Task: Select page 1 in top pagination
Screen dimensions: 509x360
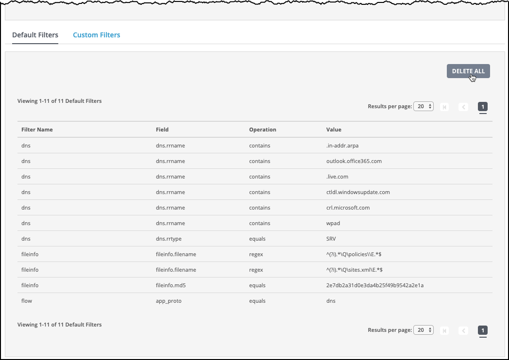Action: pos(483,107)
